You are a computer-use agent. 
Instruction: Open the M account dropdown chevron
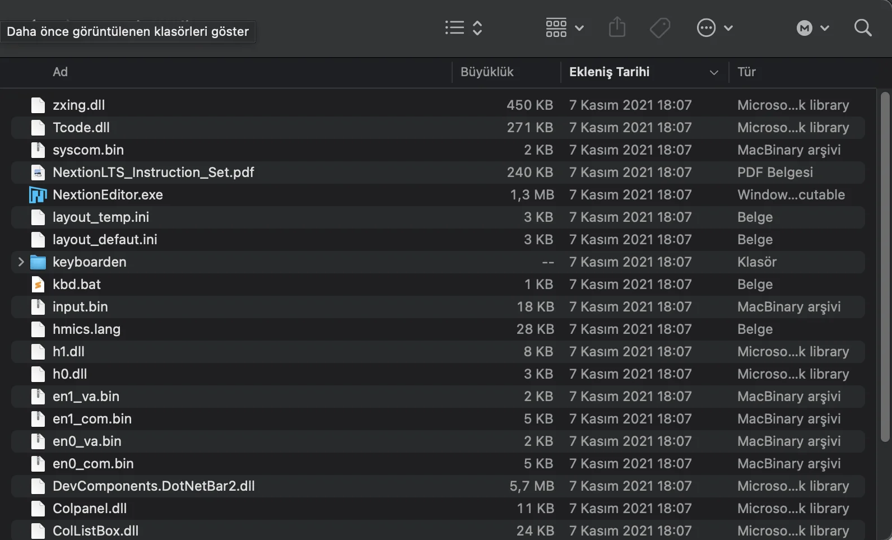tap(825, 27)
